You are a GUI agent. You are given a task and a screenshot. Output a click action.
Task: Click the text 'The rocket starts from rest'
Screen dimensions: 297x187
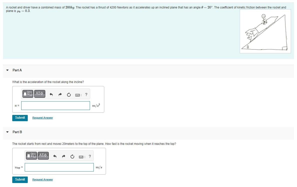point(94,144)
